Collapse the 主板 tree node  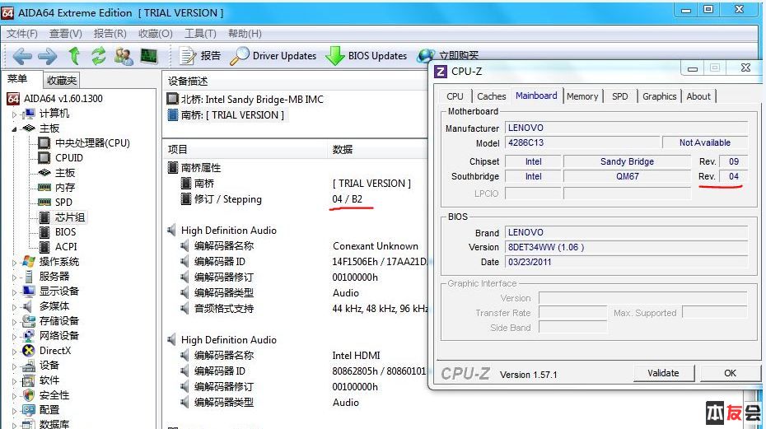14,129
